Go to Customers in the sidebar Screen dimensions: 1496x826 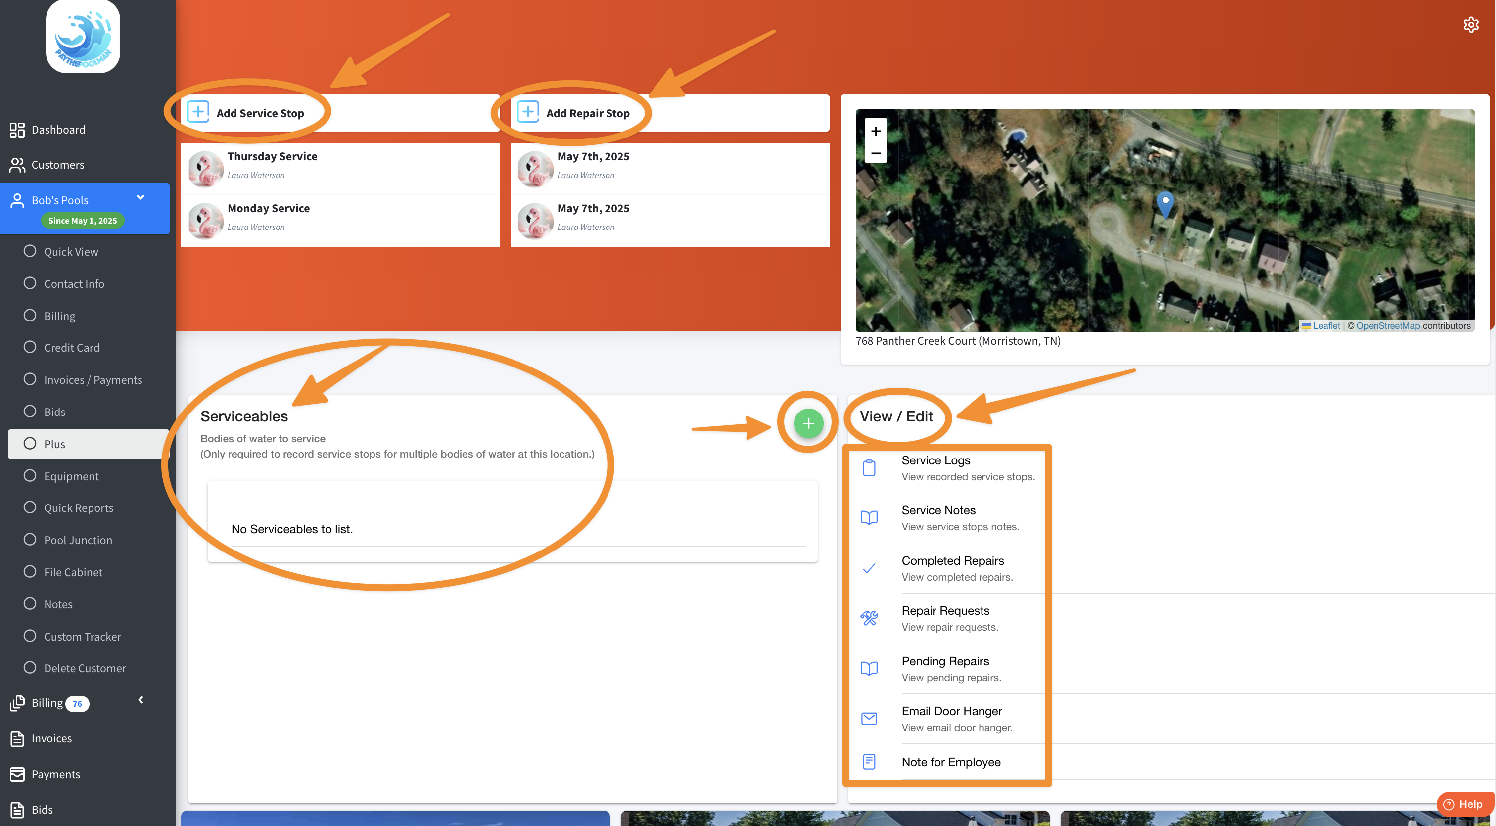pos(57,165)
